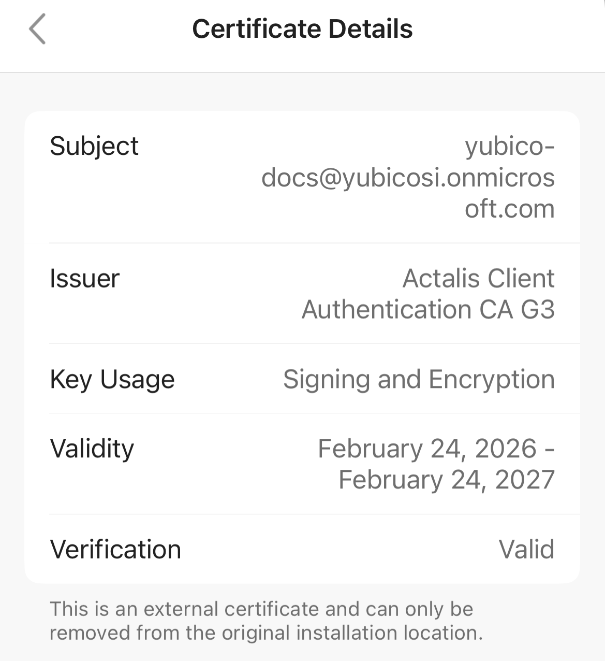Click the 'Authentication CA G3' issuer line
Viewport: 605px width, 661px height.
click(x=428, y=310)
